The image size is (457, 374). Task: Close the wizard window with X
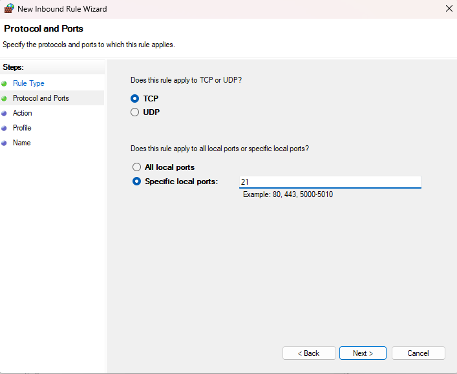click(x=449, y=9)
